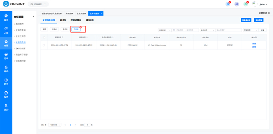Screen dimensions: 273x134
Task: Open the 切换语言 language switcher
Action: tap(38, 4)
